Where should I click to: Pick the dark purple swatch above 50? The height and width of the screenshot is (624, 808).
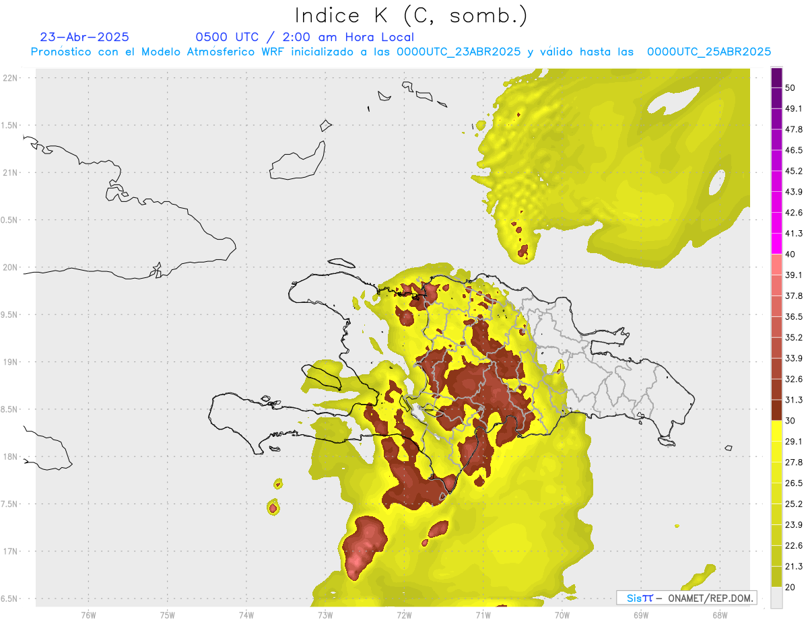tap(776, 77)
